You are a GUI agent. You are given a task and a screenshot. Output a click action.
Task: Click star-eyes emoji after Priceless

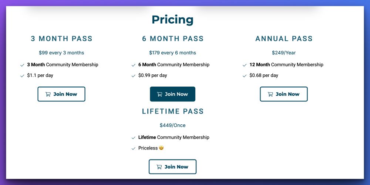tap(161, 148)
